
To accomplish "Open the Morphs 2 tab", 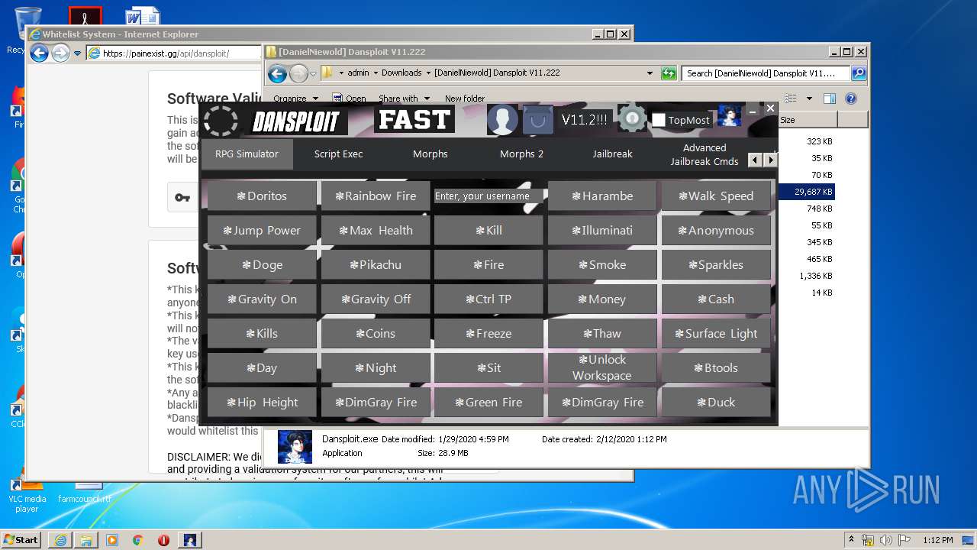I will 521,154.
